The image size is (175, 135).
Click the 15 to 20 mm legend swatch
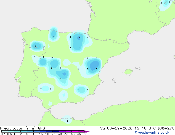43,131
